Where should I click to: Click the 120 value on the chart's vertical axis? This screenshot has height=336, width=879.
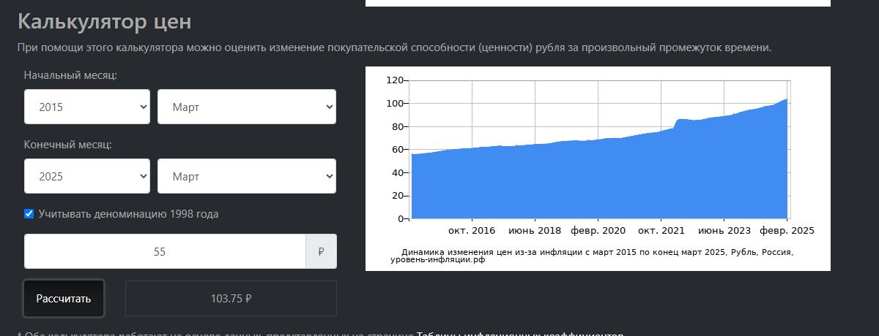396,80
